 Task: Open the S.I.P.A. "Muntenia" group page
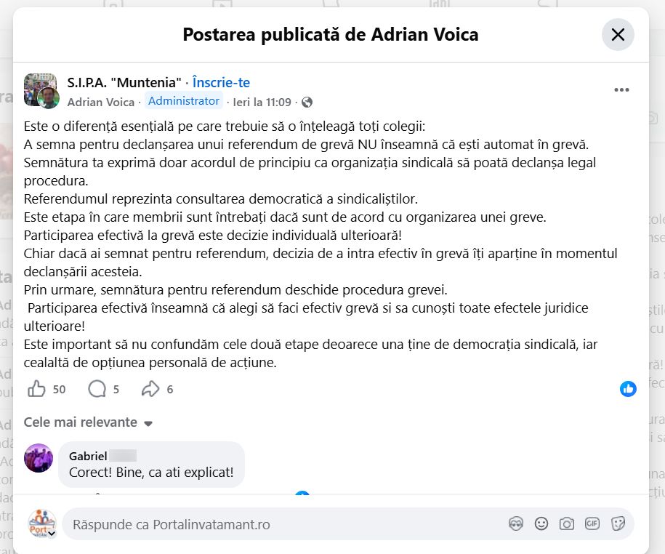tap(124, 83)
